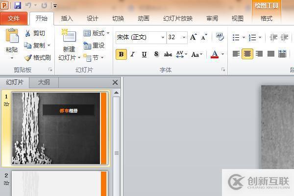Switch to the 开始 ribbon tab
The width and height of the screenshot is (294, 196).
tap(42, 19)
